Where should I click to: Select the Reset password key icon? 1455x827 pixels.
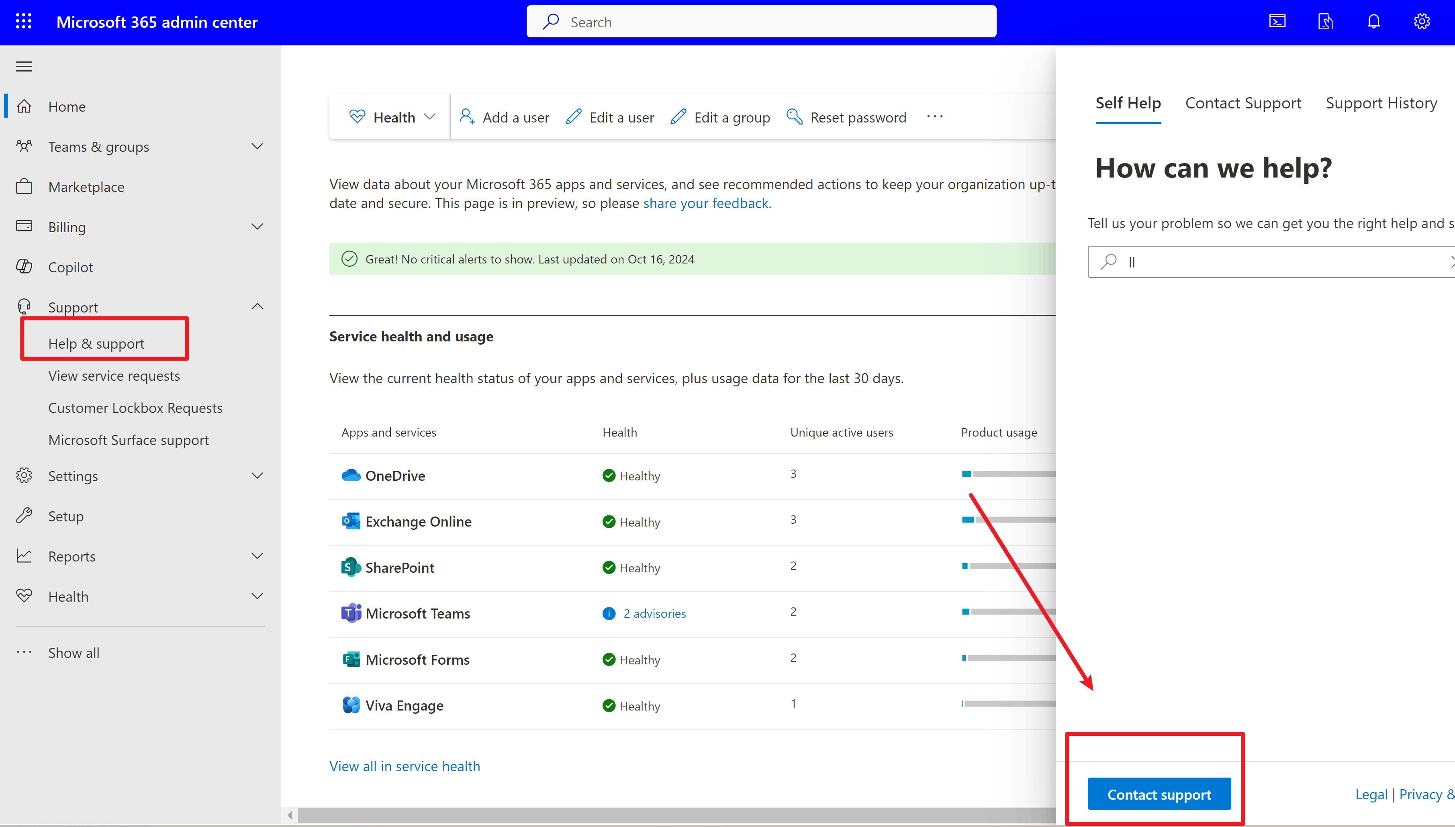pos(795,116)
